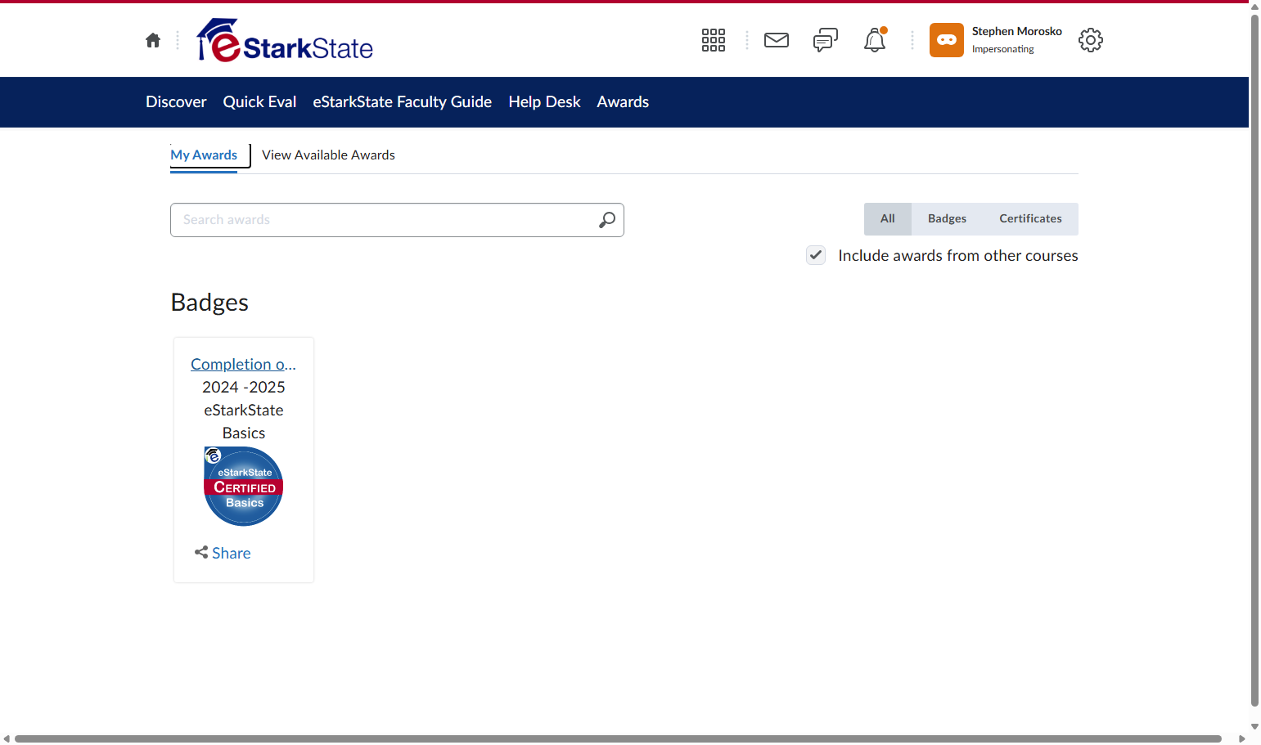Filter awards by Certificates
The width and height of the screenshot is (1261, 745).
coord(1030,219)
